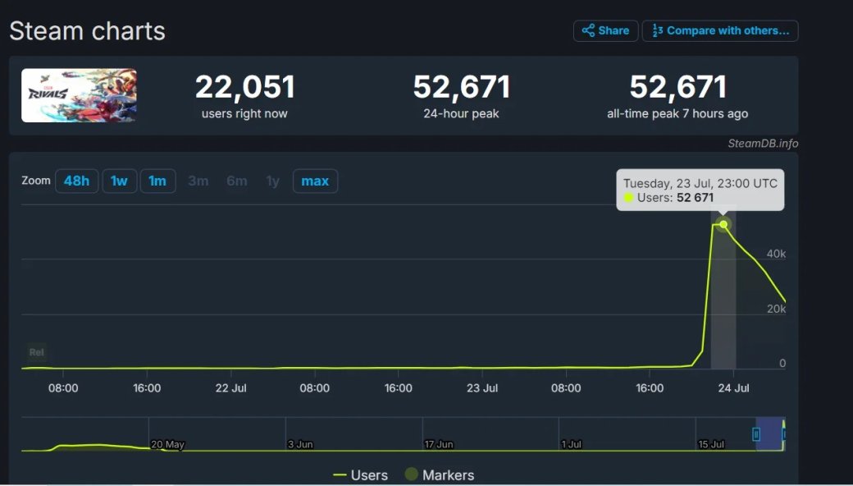Toggle the Users series in legend
This screenshot has height=486, width=853.
point(360,475)
